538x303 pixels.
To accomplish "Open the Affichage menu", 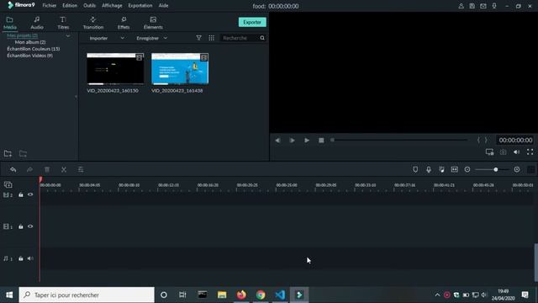I will [112, 6].
